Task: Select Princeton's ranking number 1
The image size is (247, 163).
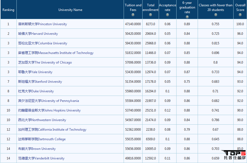Action: point(8,24)
